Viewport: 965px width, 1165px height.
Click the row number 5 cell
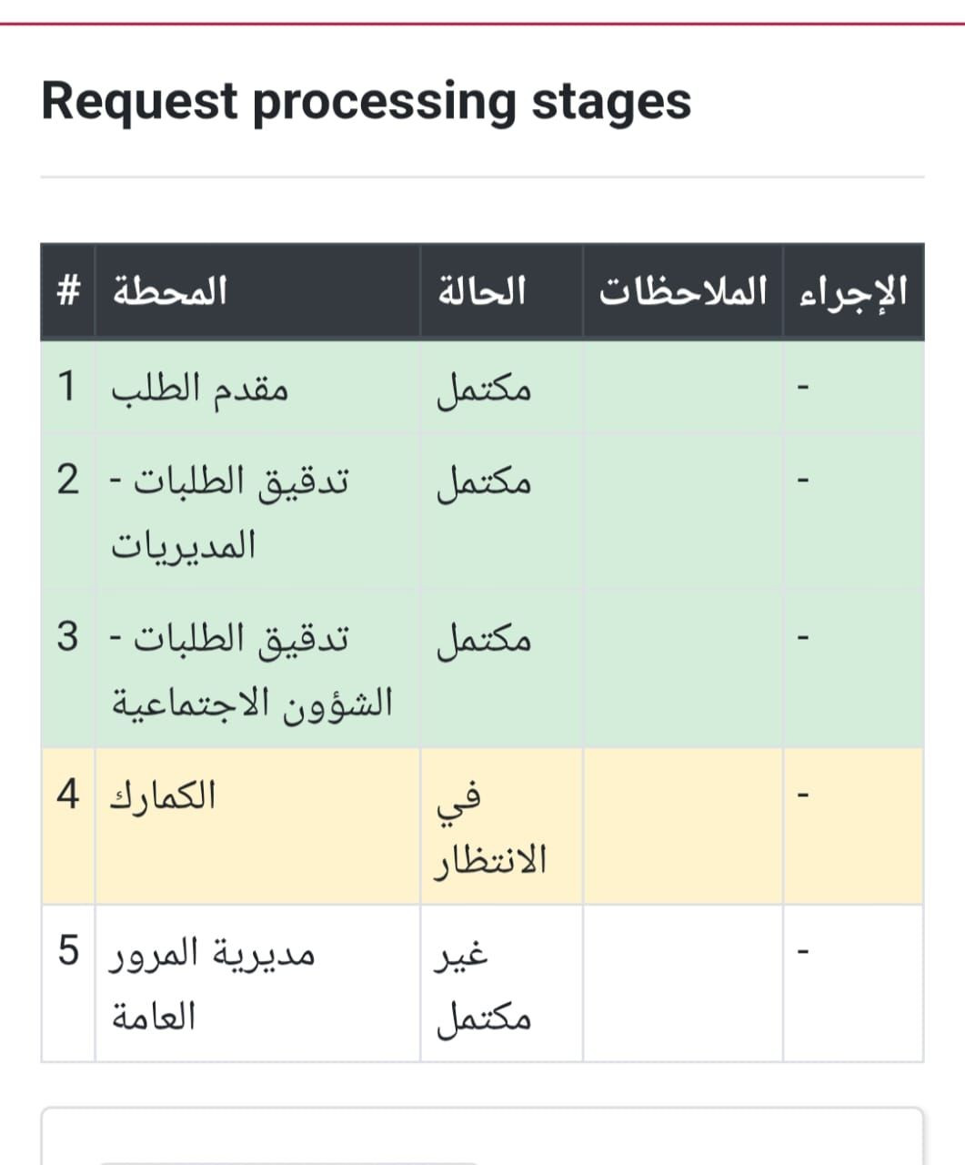click(67, 952)
